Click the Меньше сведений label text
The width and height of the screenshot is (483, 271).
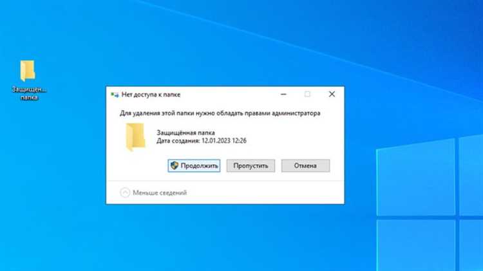(160, 192)
